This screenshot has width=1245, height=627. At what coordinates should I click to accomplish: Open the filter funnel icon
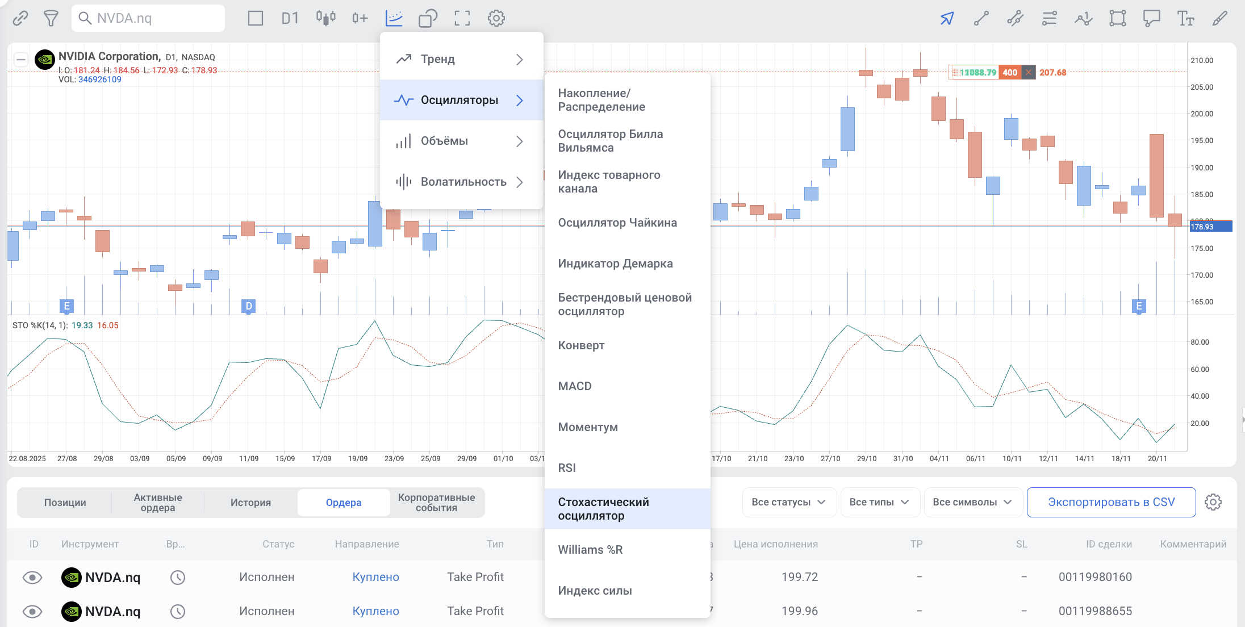pos(51,18)
